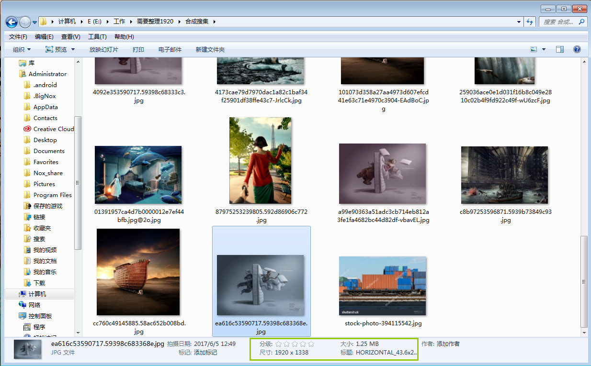Click 添加标记 to add a tag

(x=205, y=353)
